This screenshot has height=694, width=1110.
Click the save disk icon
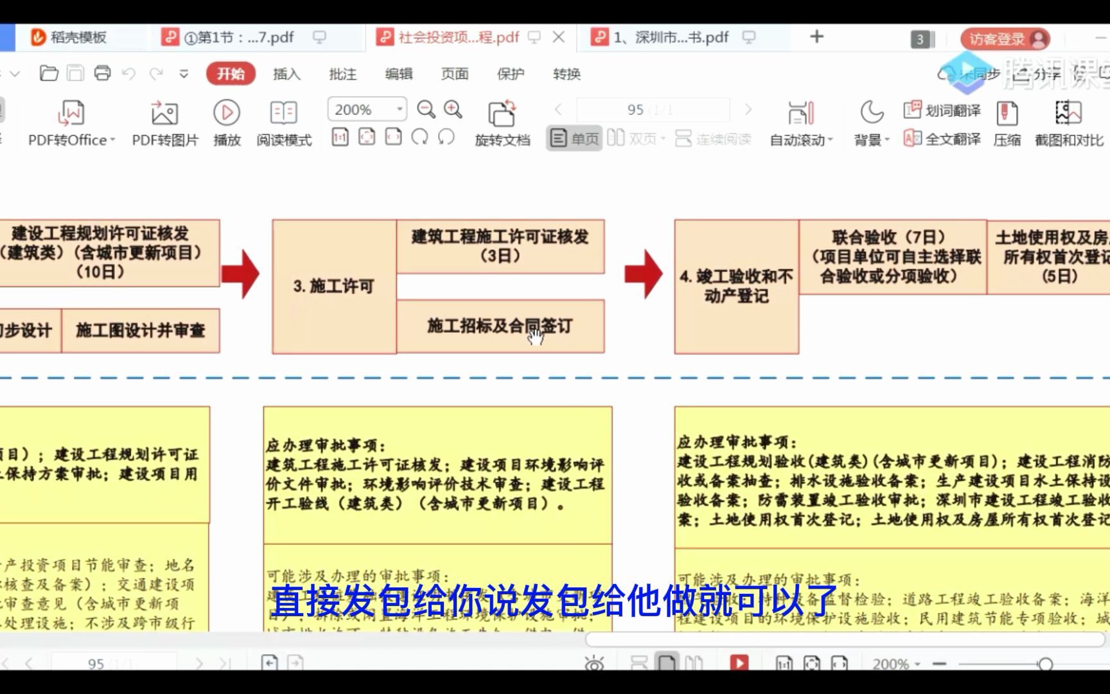pos(76,73)
